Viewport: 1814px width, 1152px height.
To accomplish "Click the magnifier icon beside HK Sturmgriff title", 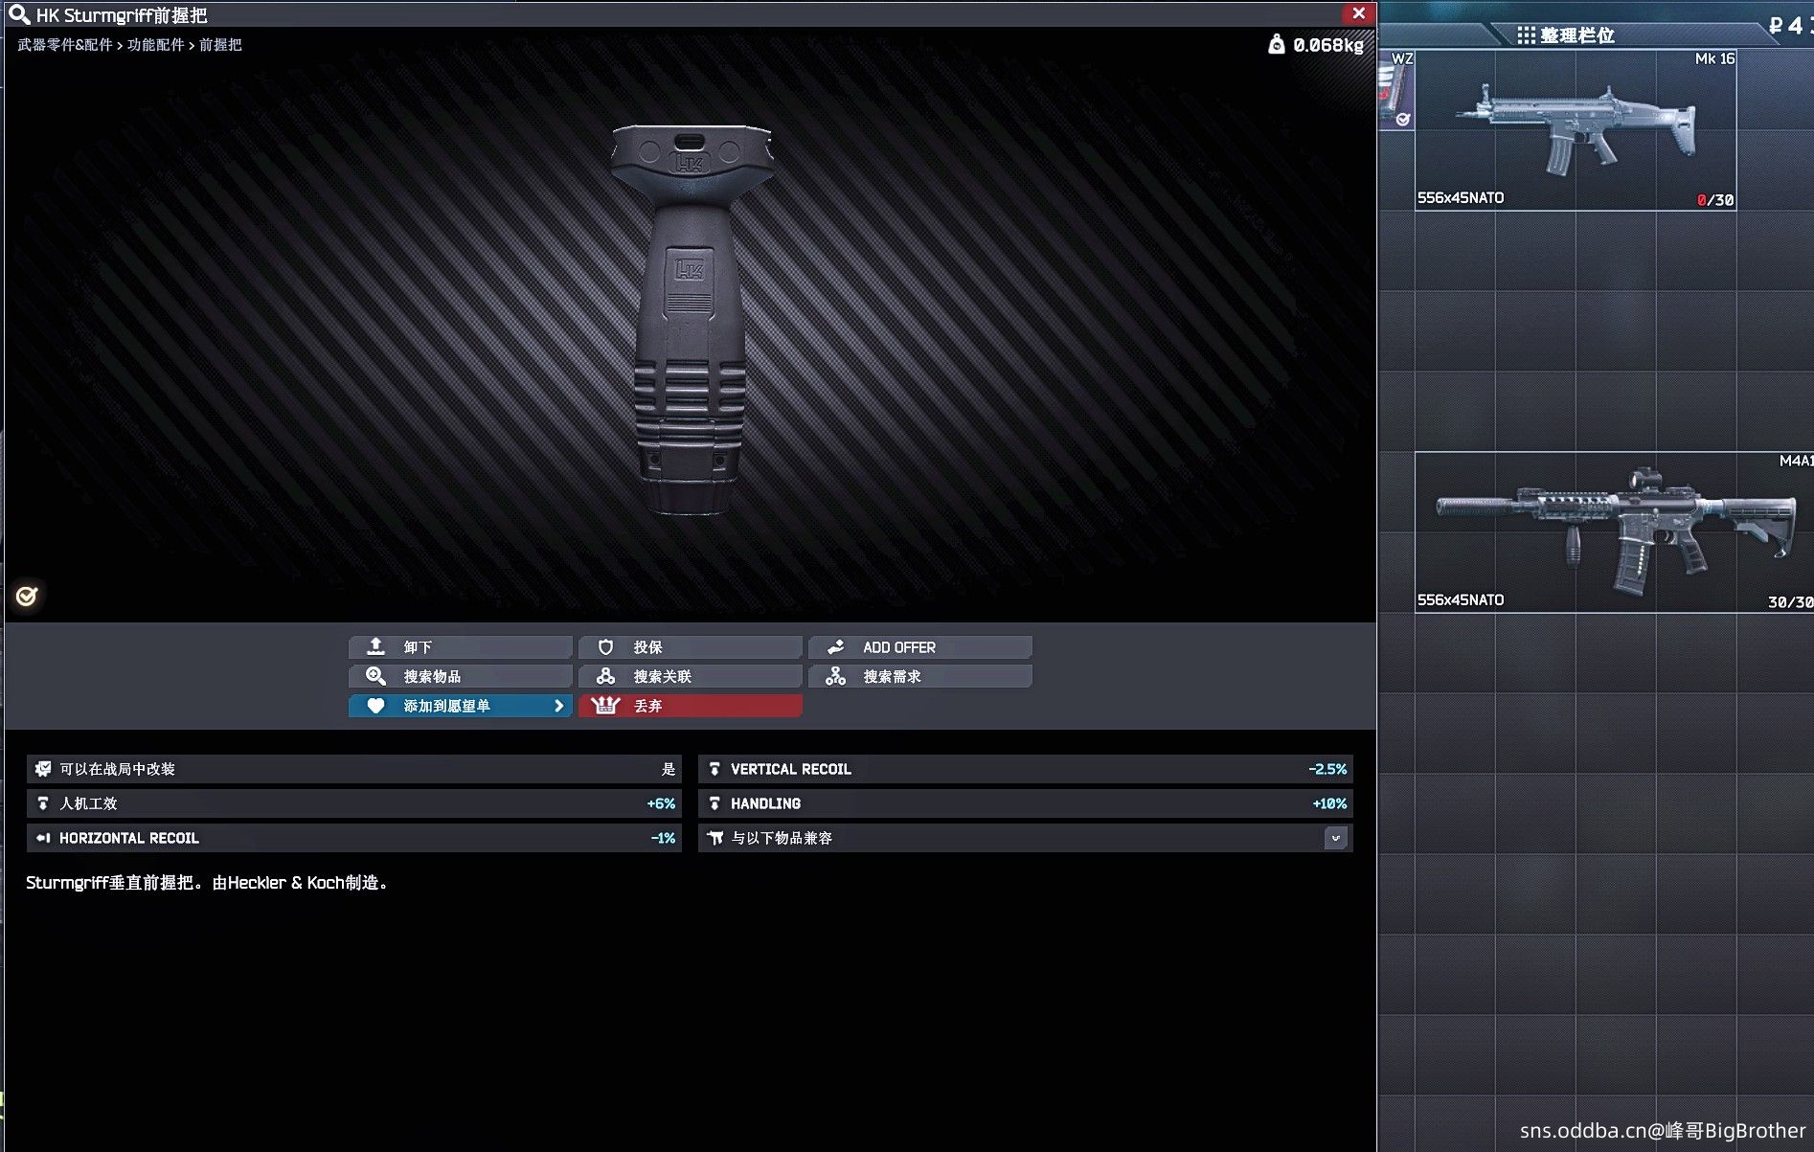I will click(19, 14).
